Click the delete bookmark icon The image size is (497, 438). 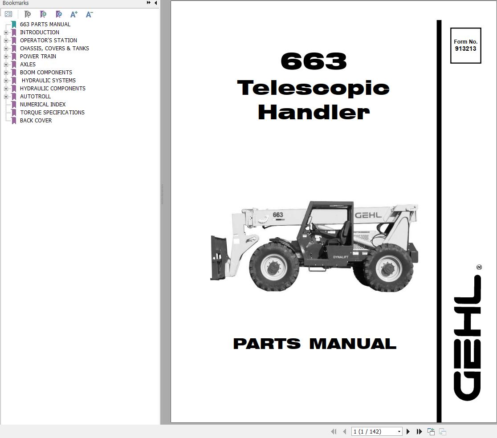point(28,14)
